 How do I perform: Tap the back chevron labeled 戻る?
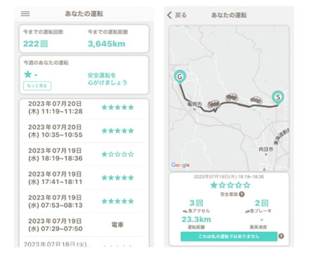177,15
